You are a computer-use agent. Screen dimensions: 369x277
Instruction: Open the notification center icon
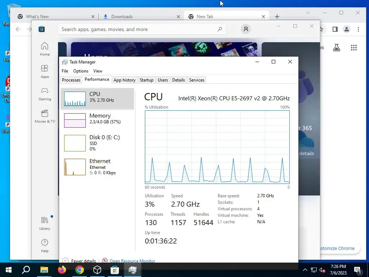[x=358, y=270]
